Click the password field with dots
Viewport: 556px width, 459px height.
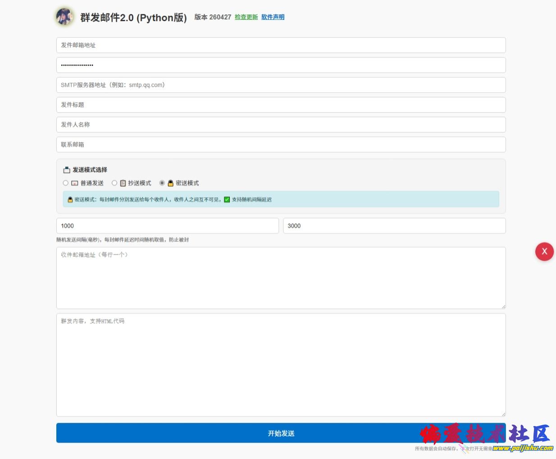[281, 65]
